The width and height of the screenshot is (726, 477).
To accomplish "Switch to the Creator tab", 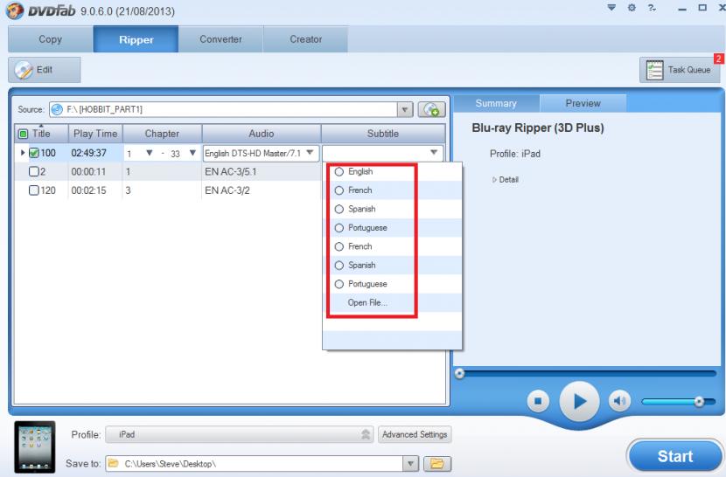I will pyautogui.click(x=305, y=39).
